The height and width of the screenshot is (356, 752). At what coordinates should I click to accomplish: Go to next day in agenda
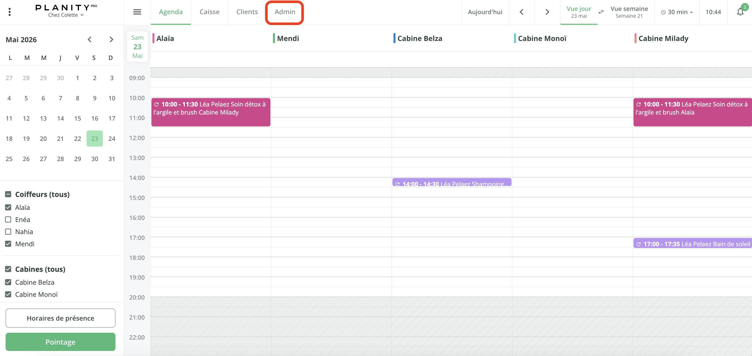tap(547, 12)
